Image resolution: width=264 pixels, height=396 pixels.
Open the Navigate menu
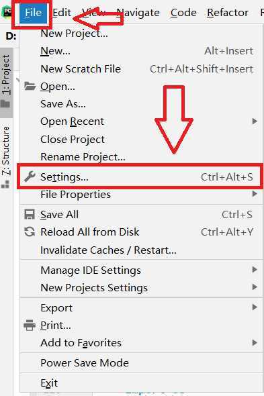pyautogui.click(x=138, y=13)
